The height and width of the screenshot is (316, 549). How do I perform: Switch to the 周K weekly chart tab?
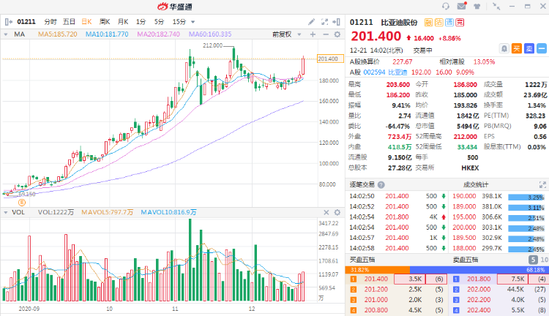(105, 22)
